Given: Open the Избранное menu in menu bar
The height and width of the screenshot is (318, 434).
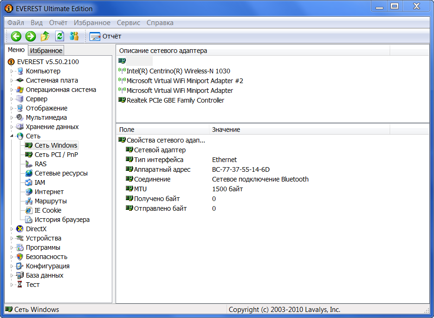Looking at the screenshot, I should point(92,23).
